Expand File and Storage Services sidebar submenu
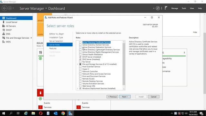This screenshot has width=206, height=116. (x=31, y=38)
